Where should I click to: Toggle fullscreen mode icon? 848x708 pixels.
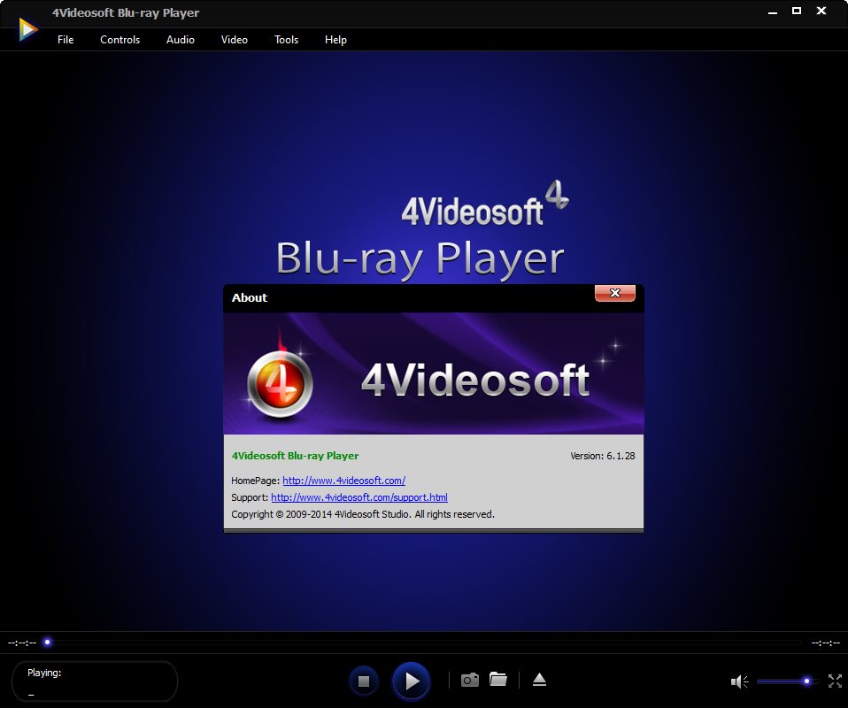click(835, 681)
